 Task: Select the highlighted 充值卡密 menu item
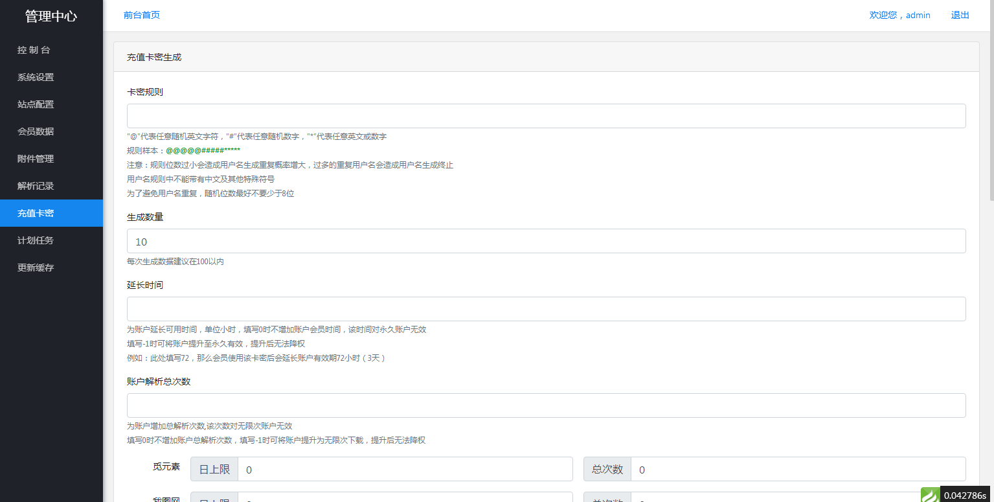click(34, 213)
